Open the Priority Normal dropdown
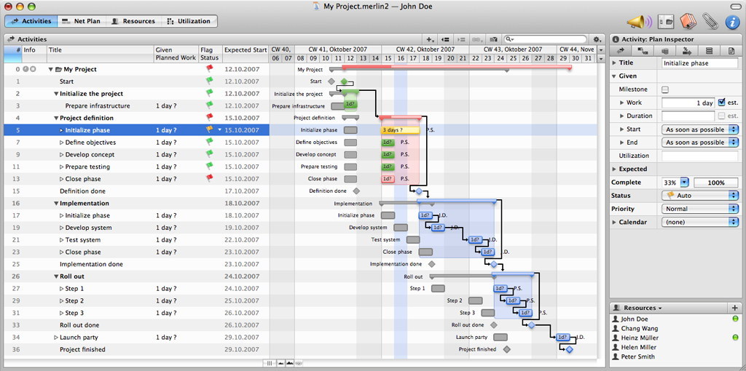746x371 pixels. (699, 209)
